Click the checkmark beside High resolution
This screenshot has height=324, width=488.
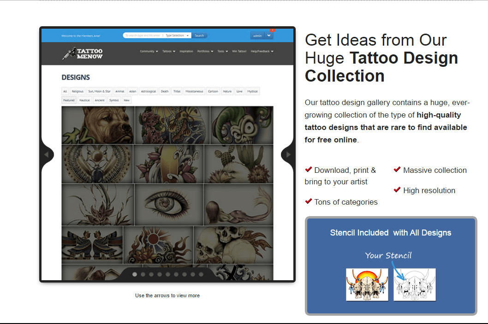[x=397, y=189]
